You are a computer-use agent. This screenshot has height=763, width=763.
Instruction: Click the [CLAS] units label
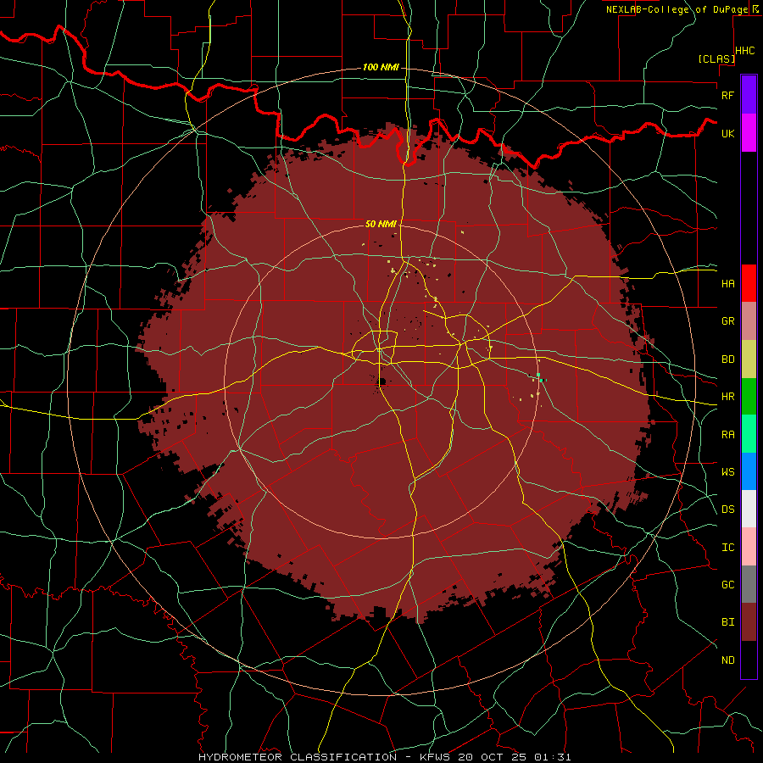click(716, 58)
